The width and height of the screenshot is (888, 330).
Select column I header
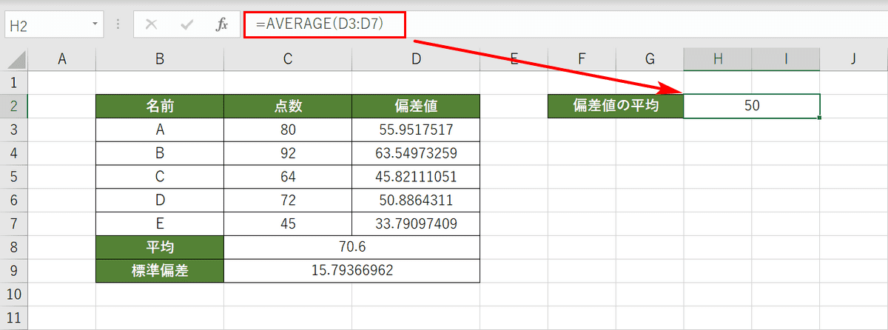[786, 58]
